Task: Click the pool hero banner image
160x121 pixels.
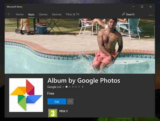Action: pos(80,46)
